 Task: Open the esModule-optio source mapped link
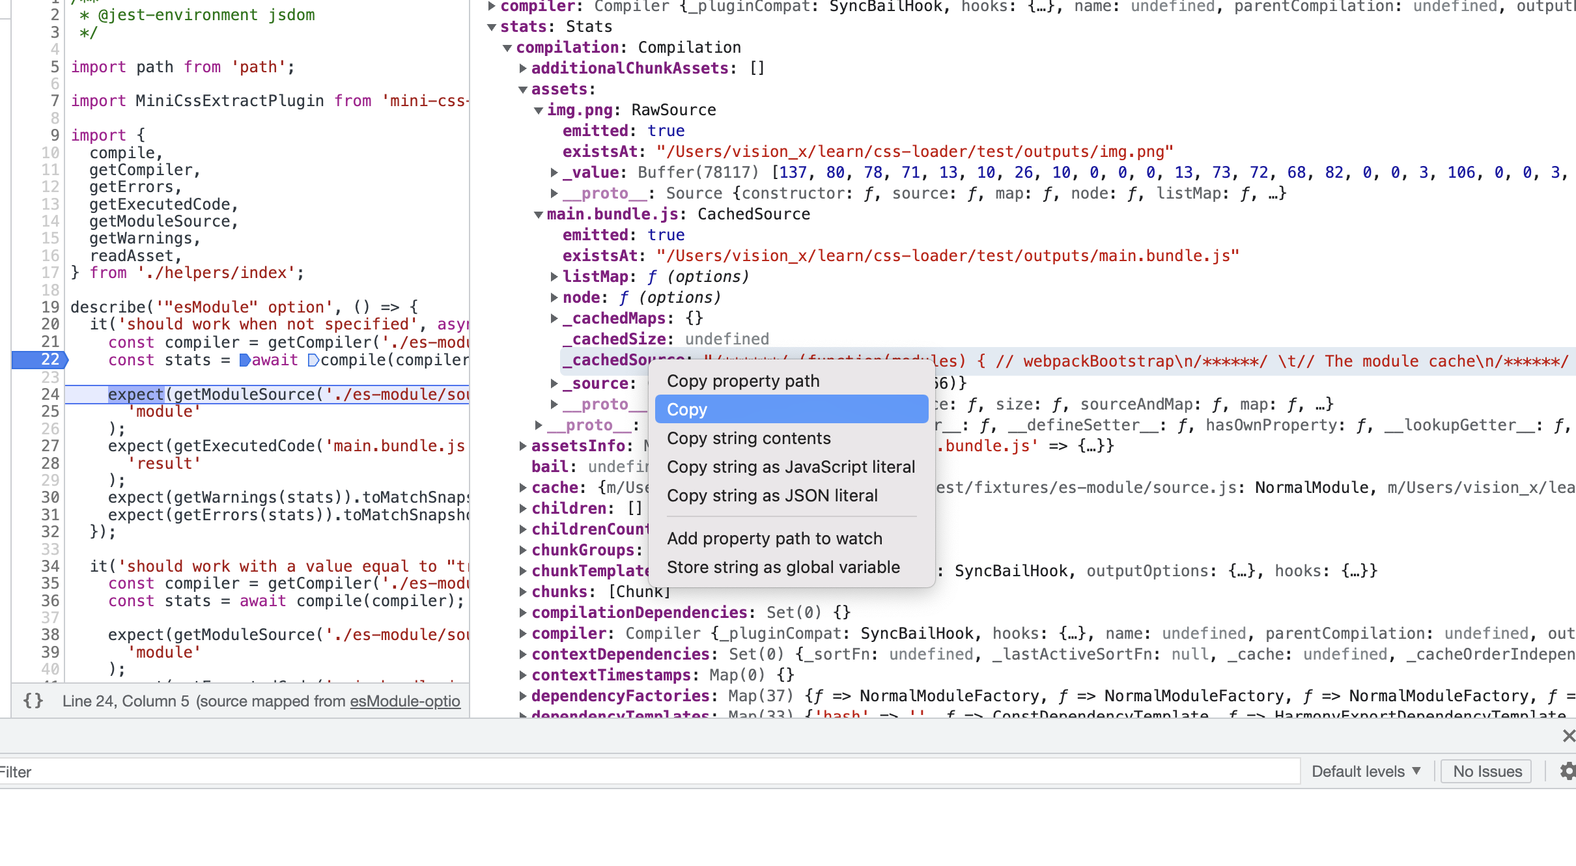click(404, 701)
